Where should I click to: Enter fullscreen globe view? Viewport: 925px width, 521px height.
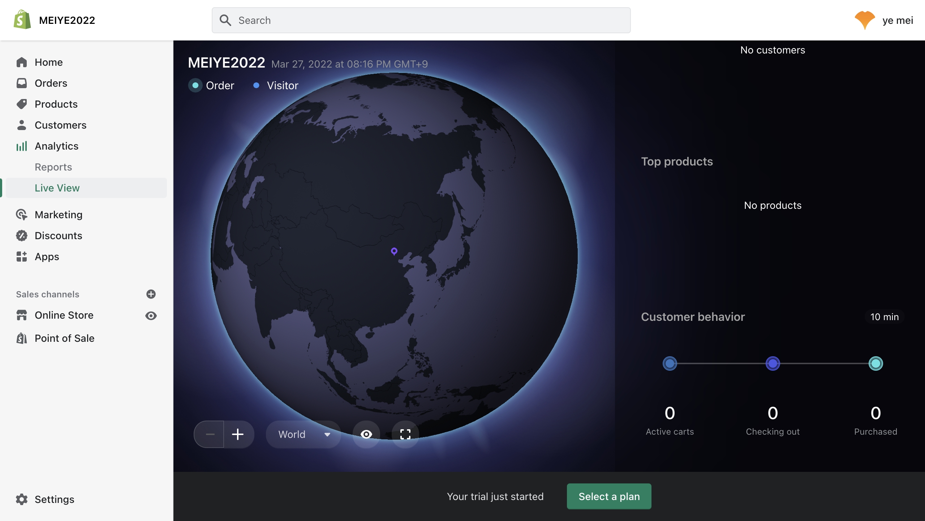pyautogui.click(x=405, y=434)
